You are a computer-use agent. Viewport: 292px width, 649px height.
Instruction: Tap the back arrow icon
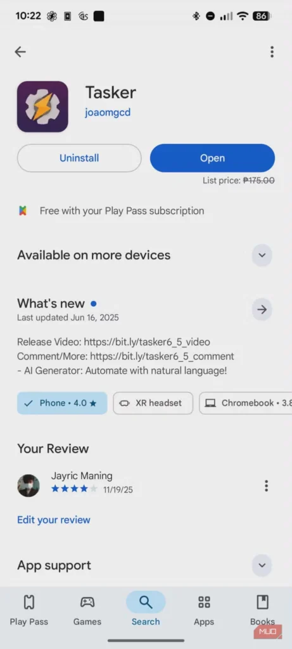click(20, 52)
